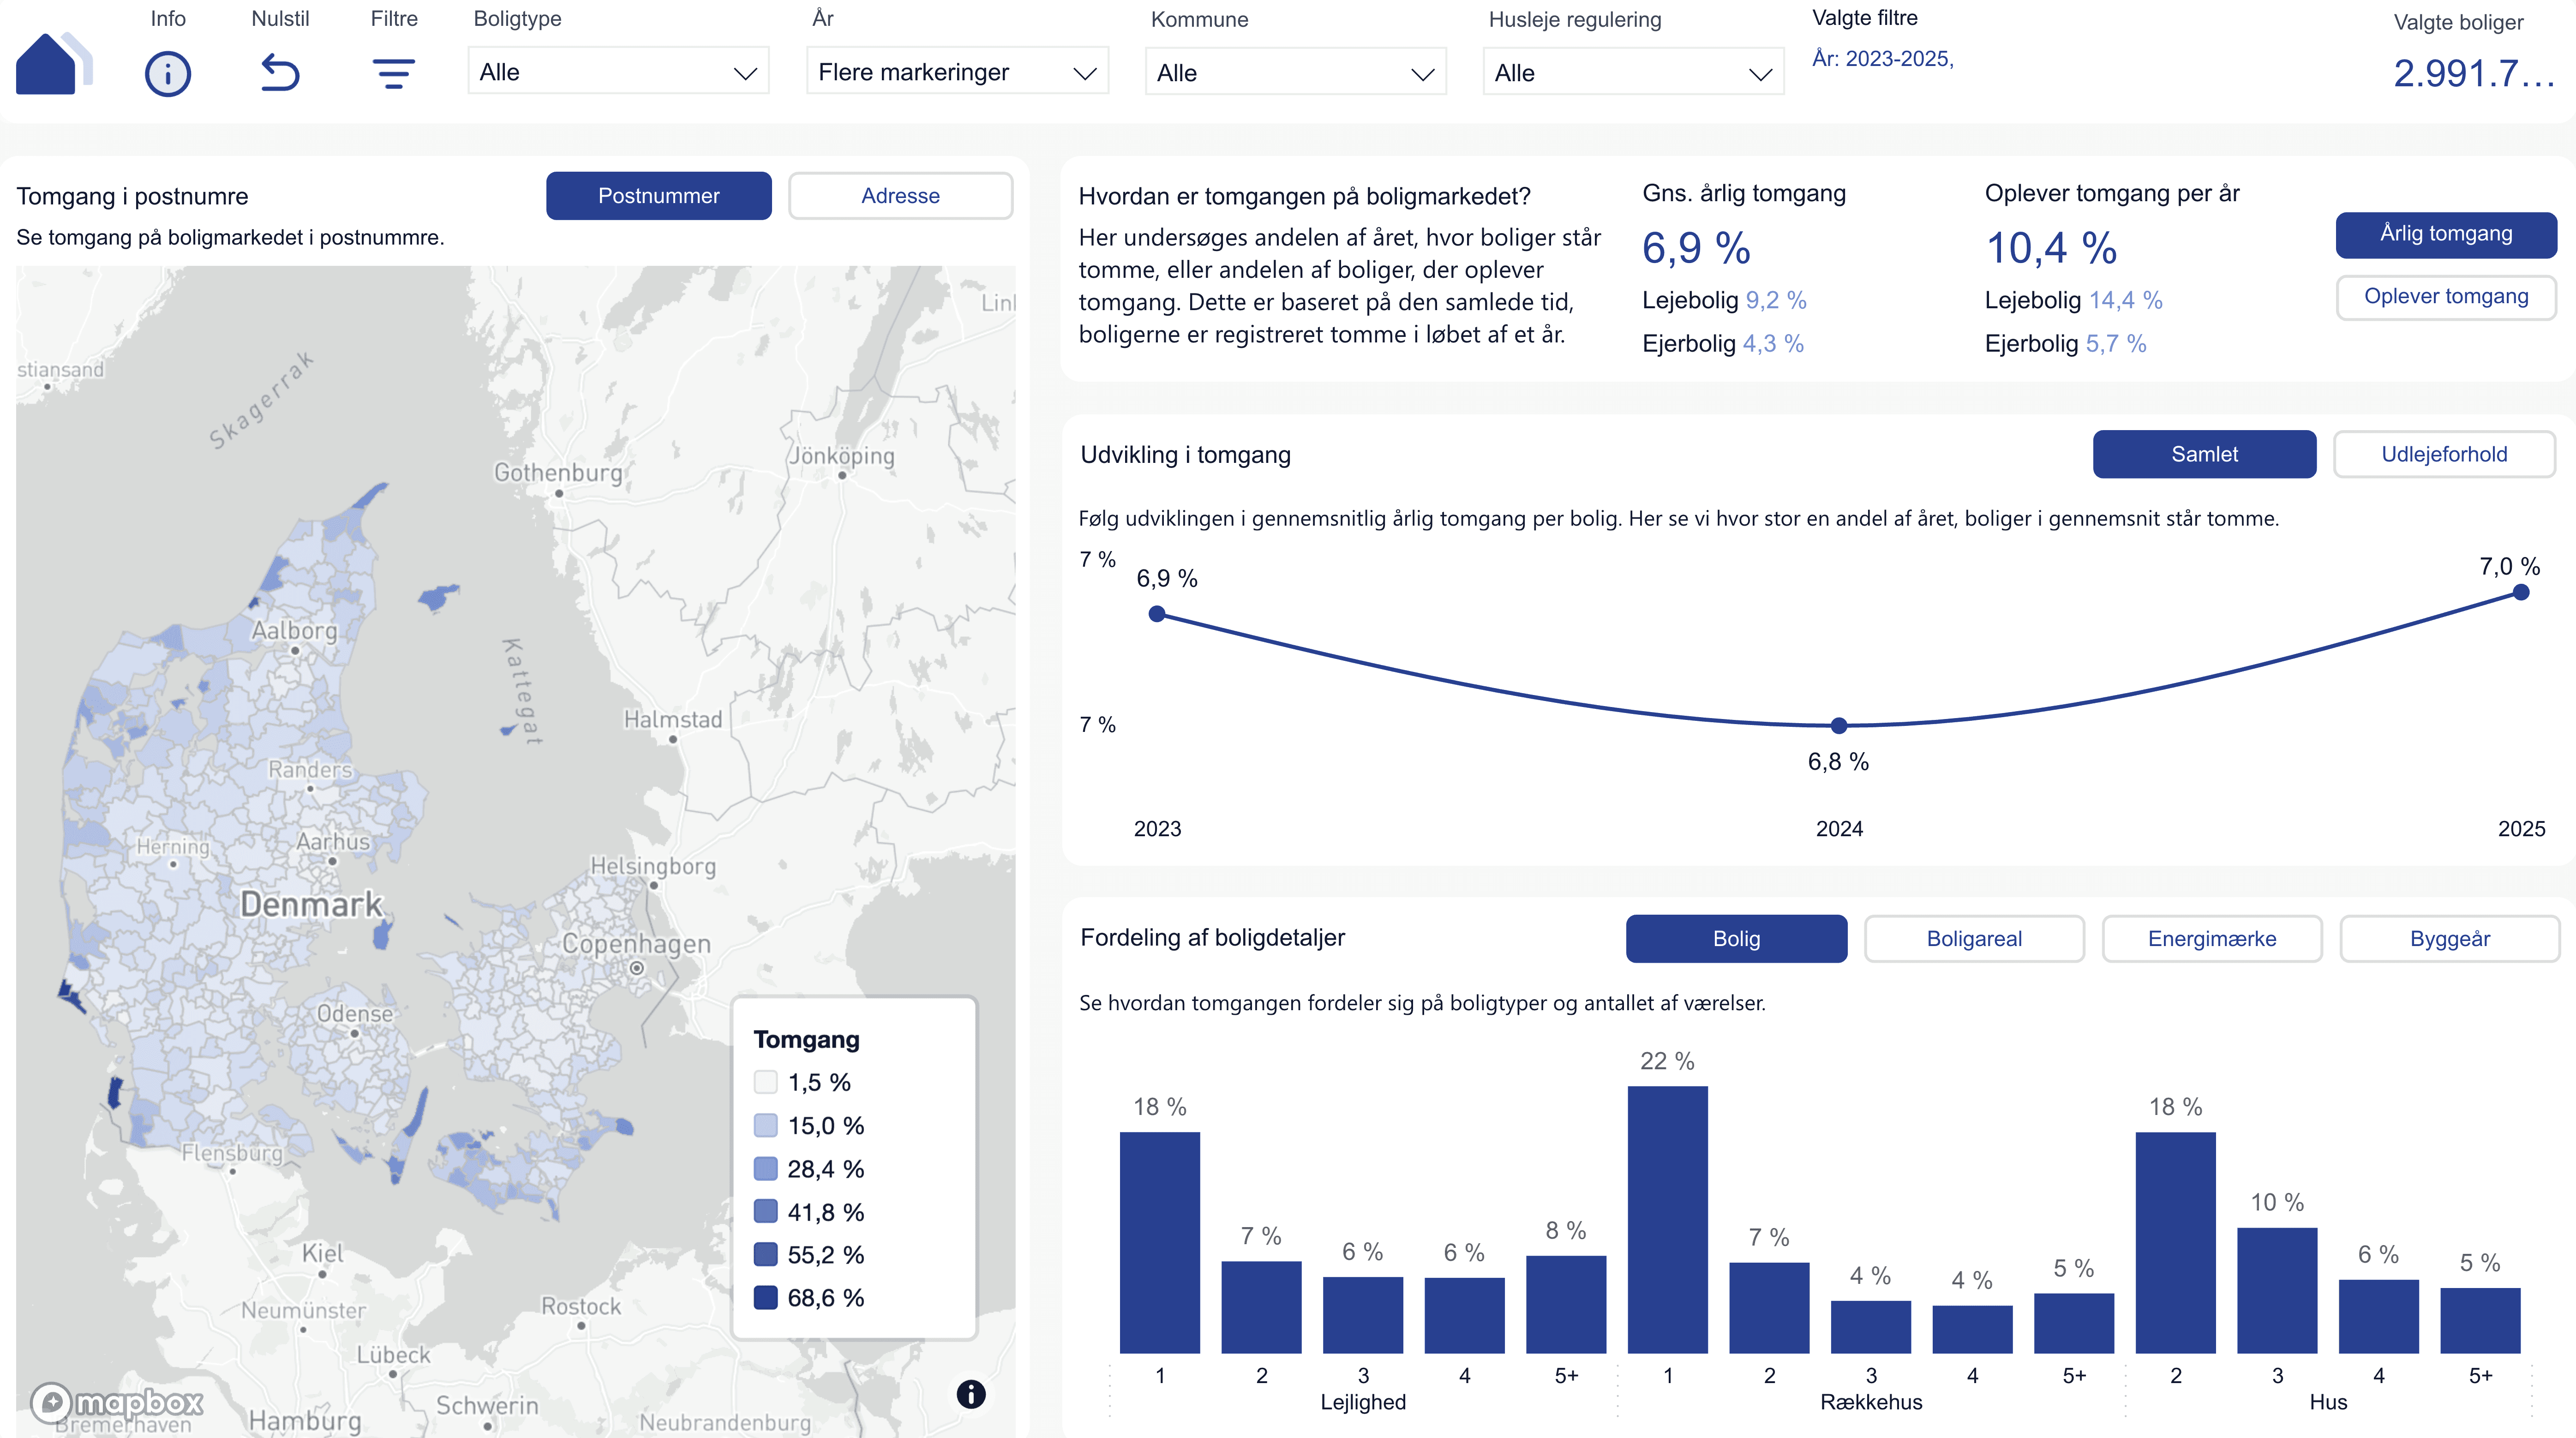2576x1438 pixels.
Task: Click the 22 % Rækkehus bar
Action: [x=1667, y=1220]
